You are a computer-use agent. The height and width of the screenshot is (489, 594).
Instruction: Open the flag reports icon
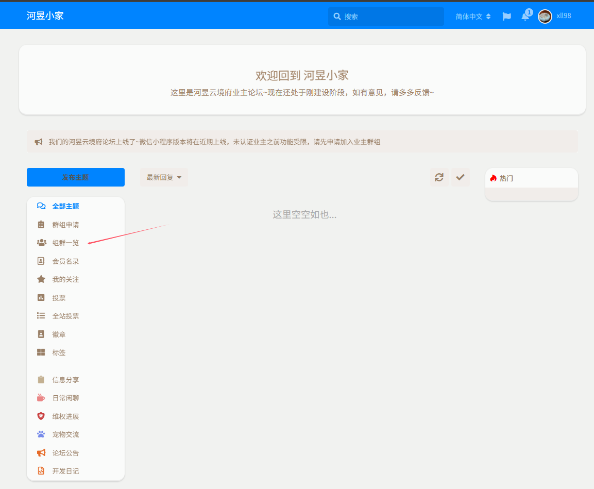(507, 16)
